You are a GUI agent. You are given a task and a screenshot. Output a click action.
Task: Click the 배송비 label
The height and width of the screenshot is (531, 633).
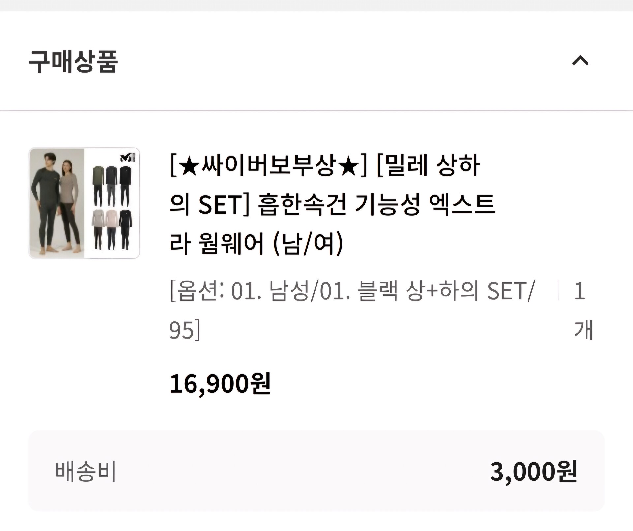(x=86, y=471)
